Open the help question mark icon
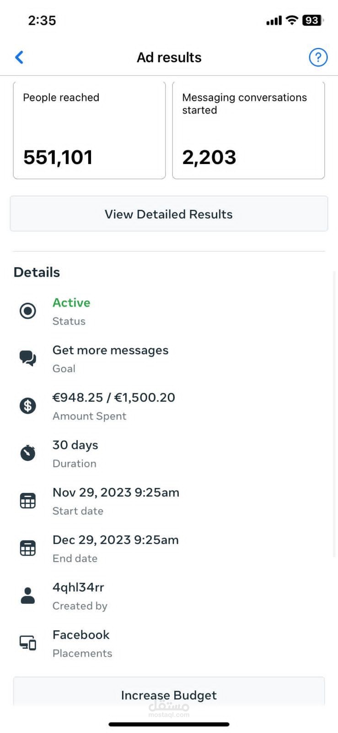Screen dimensions: 338x733 [318, 57]
